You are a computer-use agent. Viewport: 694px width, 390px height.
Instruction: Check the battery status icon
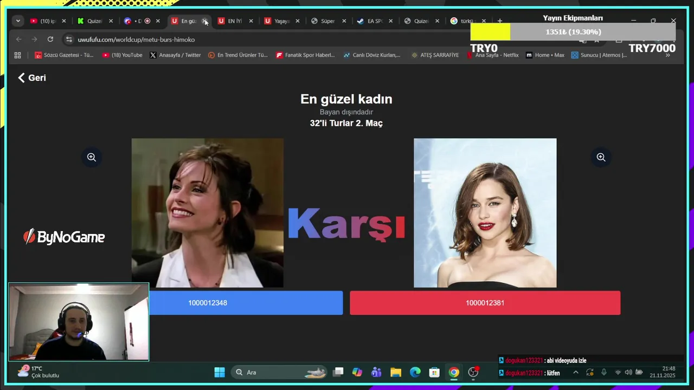pos(639,373)
